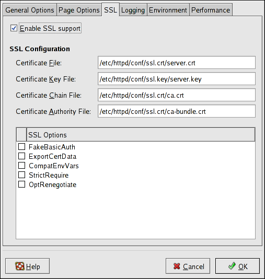The width and height of the screenshot is (265, 279).
Task: Go to the Logging tab
Action: [x=133, y=10]
